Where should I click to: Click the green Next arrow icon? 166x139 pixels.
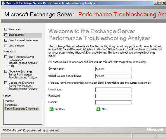[98, 109]
